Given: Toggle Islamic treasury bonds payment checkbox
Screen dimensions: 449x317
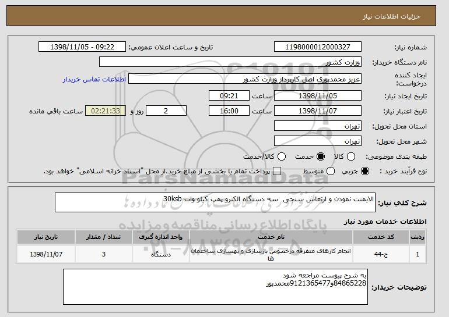Looking at the screenshot, I should [x=276, y=172].
